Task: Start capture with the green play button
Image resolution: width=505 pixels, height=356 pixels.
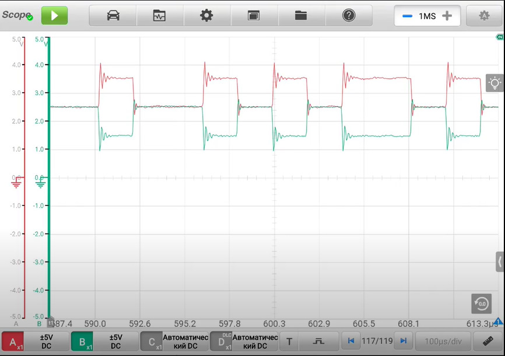Action: tap(54, 16)
